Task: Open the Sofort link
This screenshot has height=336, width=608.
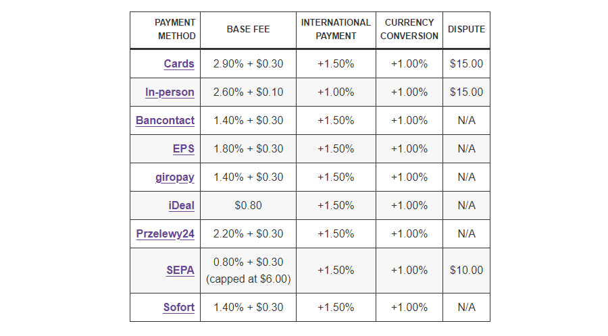Action: click(x=179, y=308)
